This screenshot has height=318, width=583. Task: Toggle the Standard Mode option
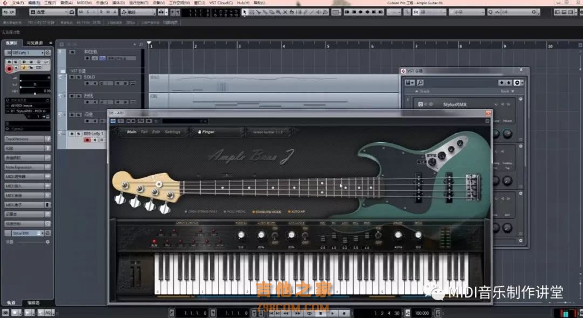click(267, 212)
